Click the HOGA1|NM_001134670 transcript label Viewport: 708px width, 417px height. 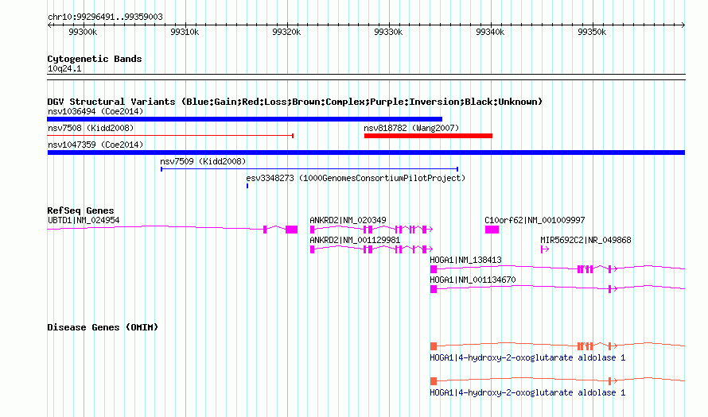click(x=473, y=280)
